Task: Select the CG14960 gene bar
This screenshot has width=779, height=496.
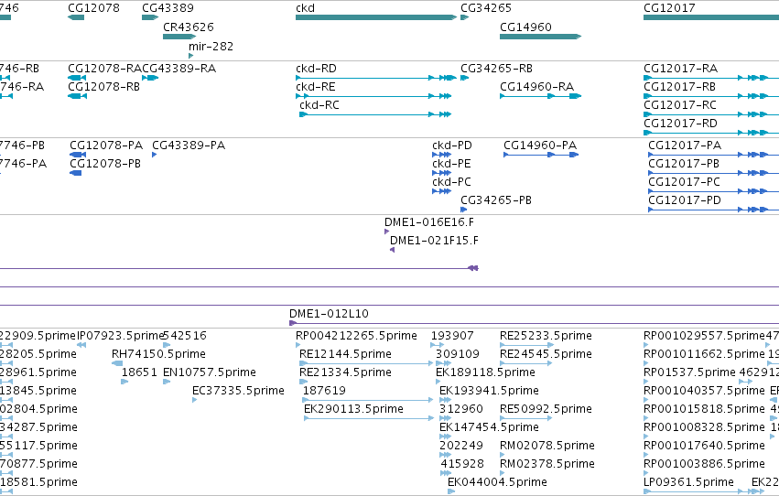Action: (540, 37)
